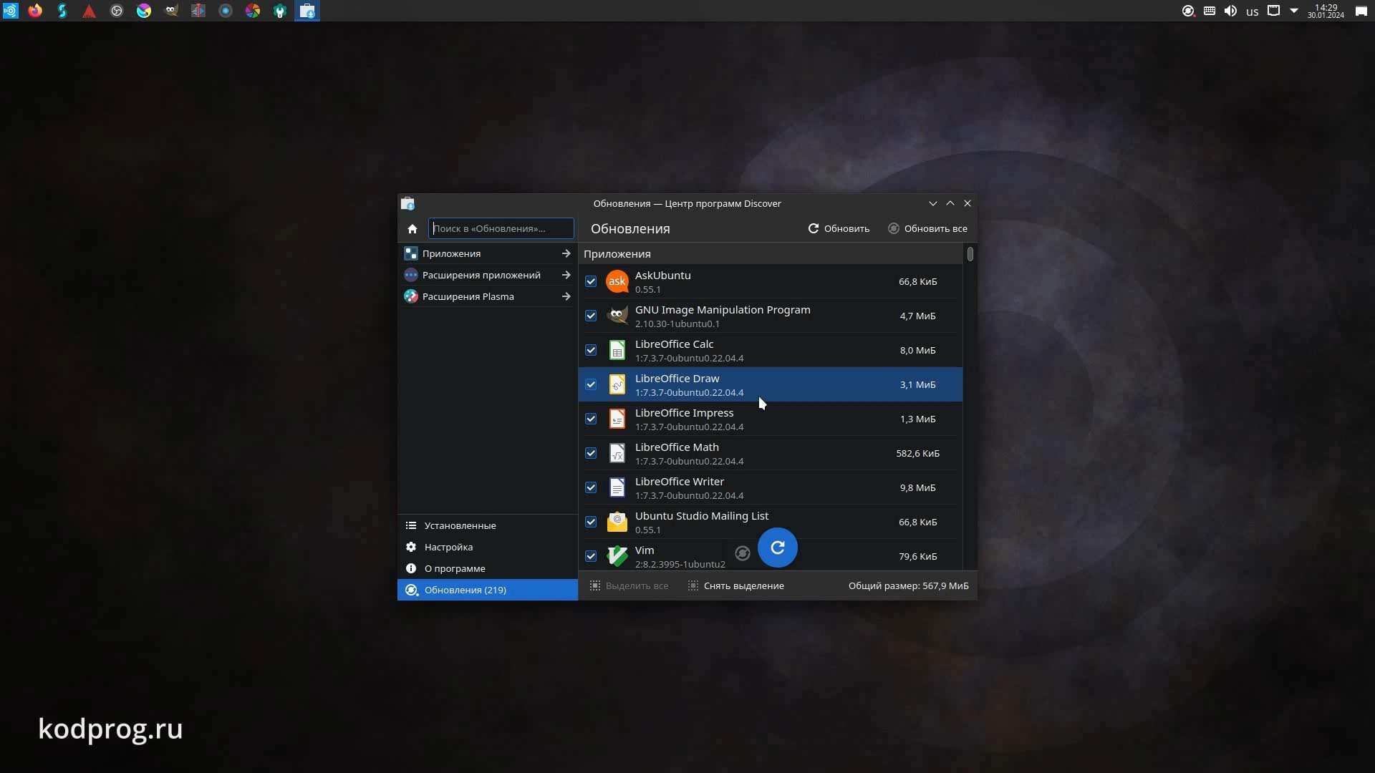Select the Обновления (219) sidebar item
Viewport: 1375px width, 773px height.
[488, 590]
